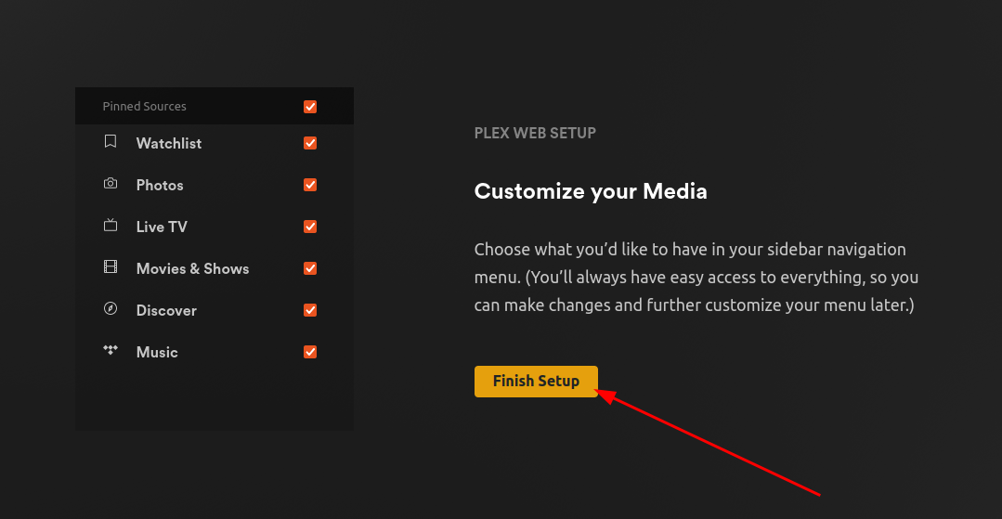Click the Photos camera icon
This screenshot has height=519, width=1002.
(111, 184)
